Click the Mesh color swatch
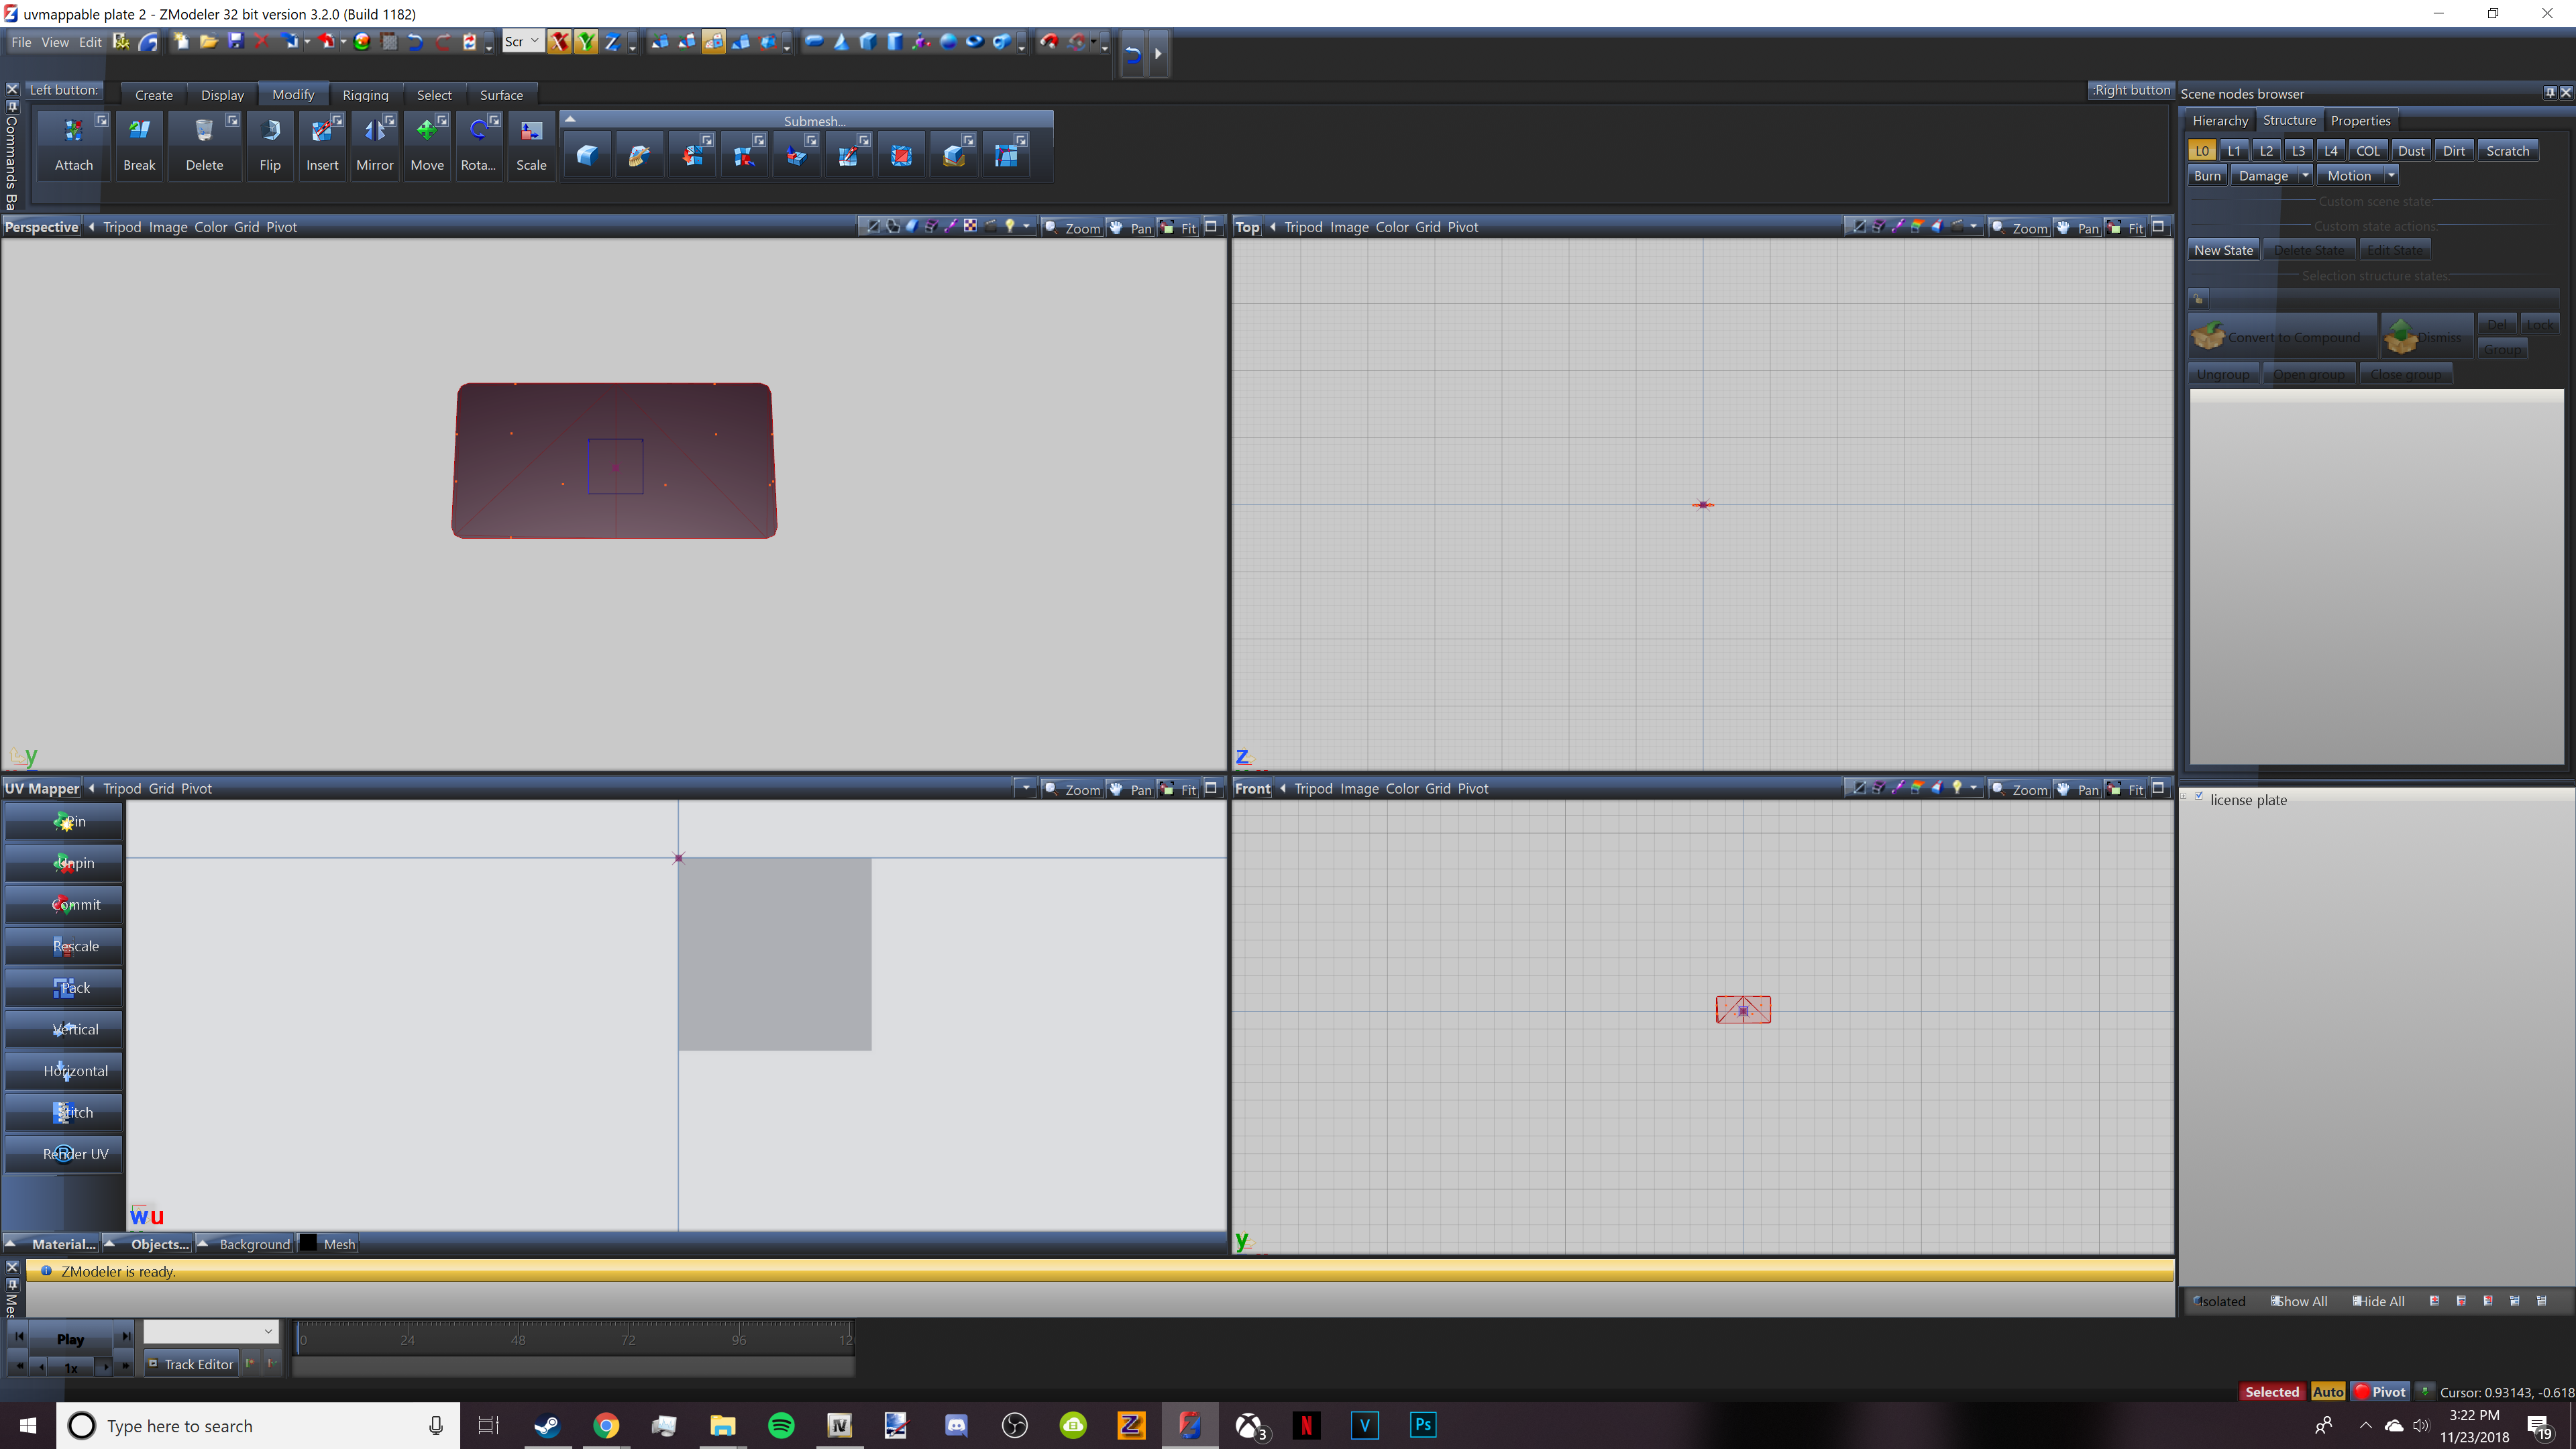 309,1243
